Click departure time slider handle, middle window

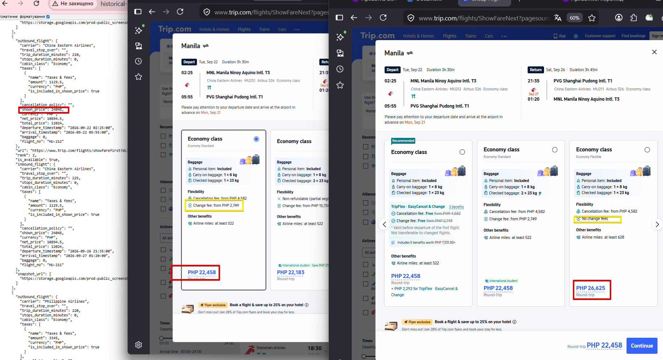161,338
